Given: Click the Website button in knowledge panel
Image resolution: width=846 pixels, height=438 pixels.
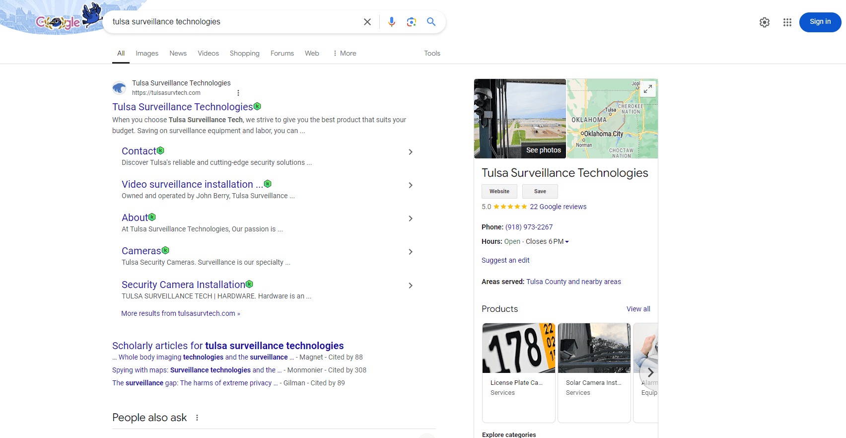Looking at the screenshot, I should pos(499,191).
